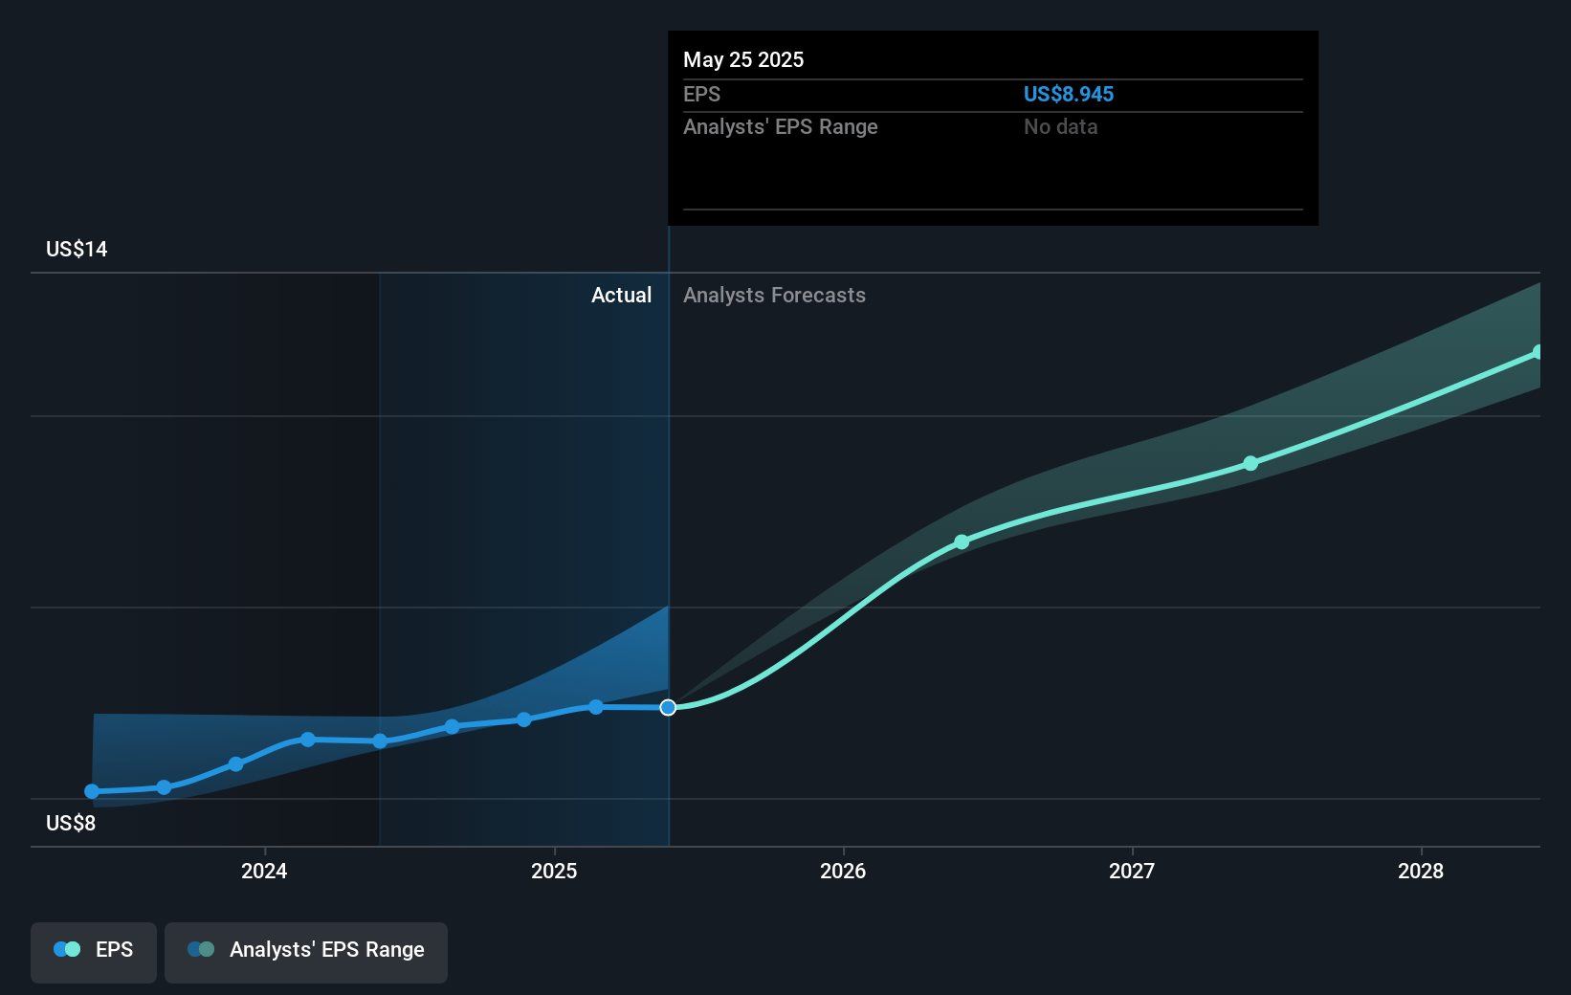This screenshot has height=995, width=1571.
Task: Click the EPS point at mid-2024
Action: (380, 741)
